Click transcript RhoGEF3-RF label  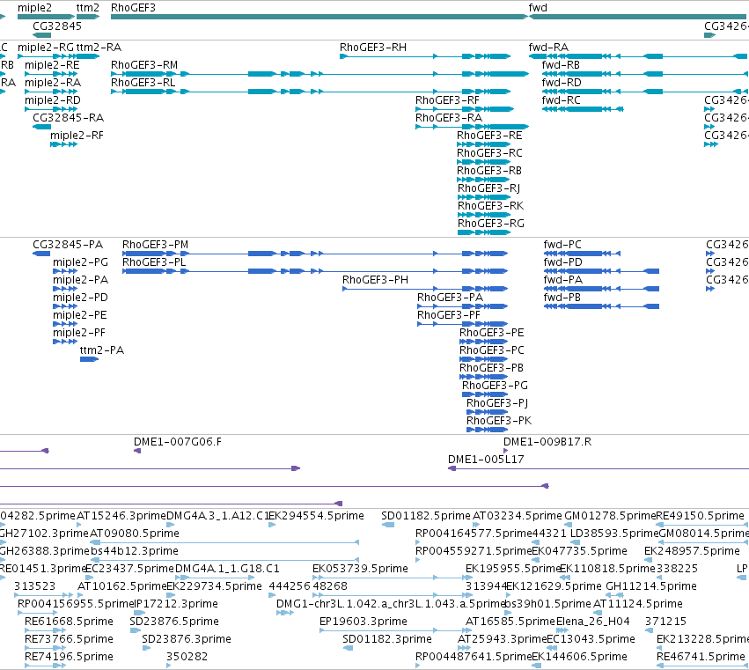tap(447, 100)
